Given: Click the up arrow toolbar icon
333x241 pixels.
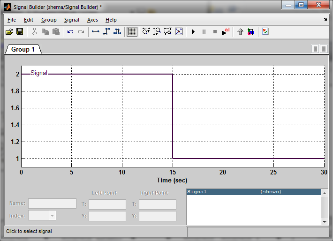Looking at the screenshot, I should tap(240, 32).
